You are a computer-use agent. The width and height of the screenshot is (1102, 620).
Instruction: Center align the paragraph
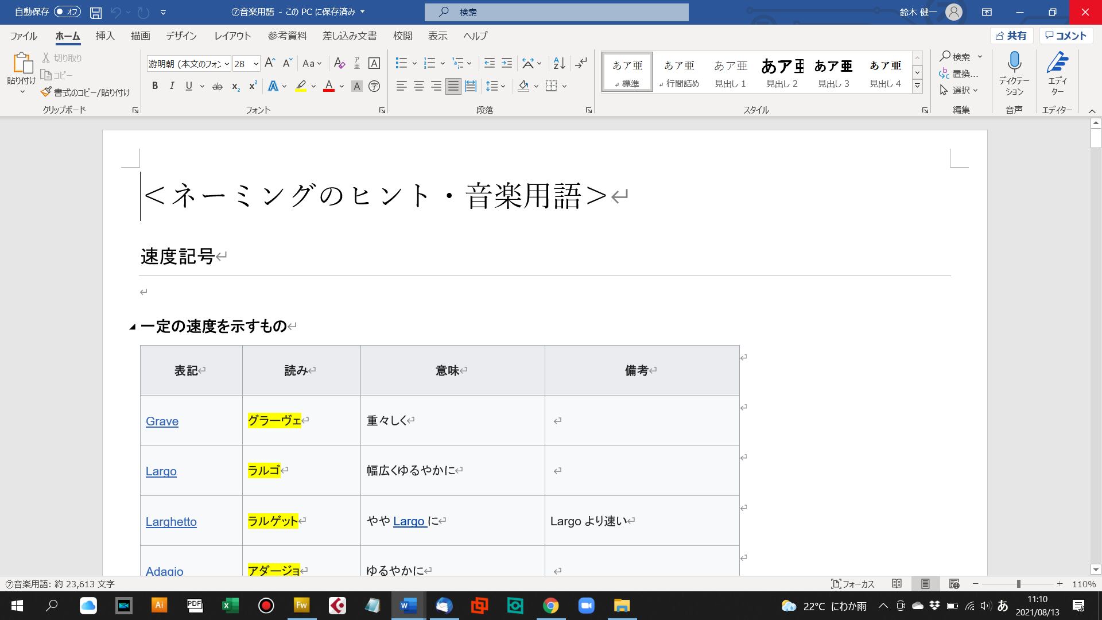419,86
